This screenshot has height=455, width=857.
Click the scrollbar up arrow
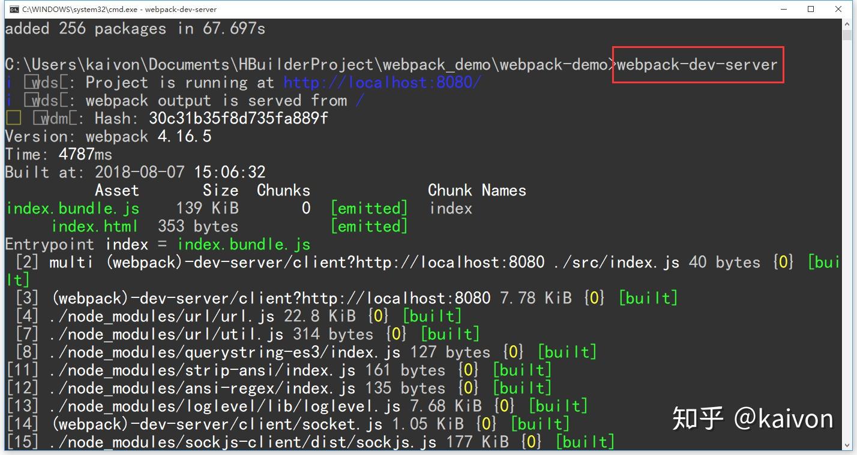pos(847,25)
